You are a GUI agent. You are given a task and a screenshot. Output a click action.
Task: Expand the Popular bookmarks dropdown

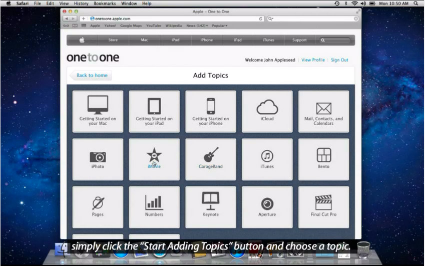click(220, 26)
